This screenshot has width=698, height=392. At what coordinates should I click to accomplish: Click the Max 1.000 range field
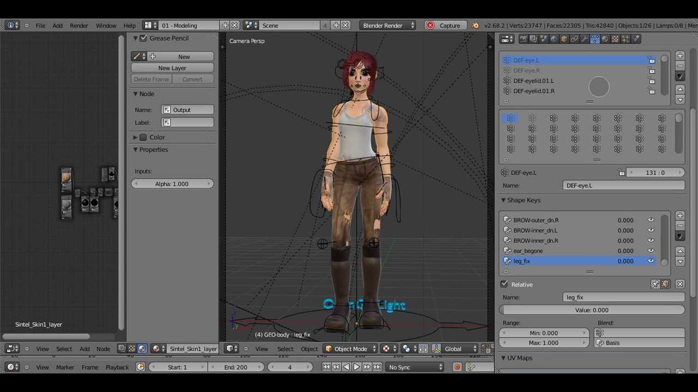pos(544,343)
